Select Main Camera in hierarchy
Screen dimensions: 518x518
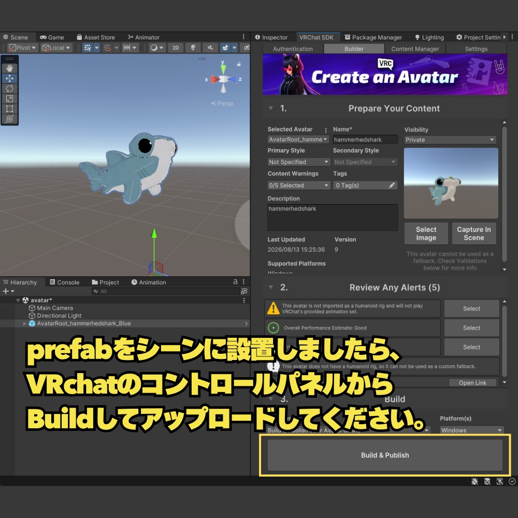tap(55, 308)
